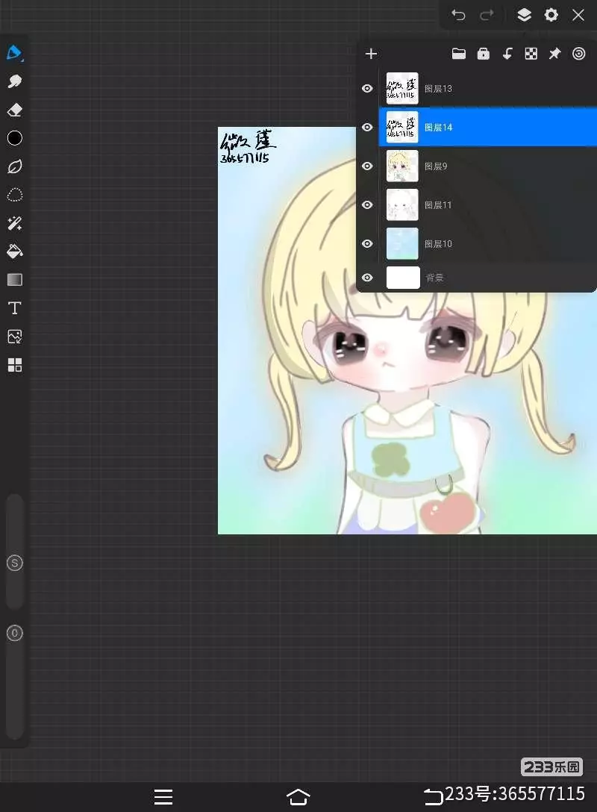Open the black color swatch
Screen dimensions: 597x812
(14, 138)
